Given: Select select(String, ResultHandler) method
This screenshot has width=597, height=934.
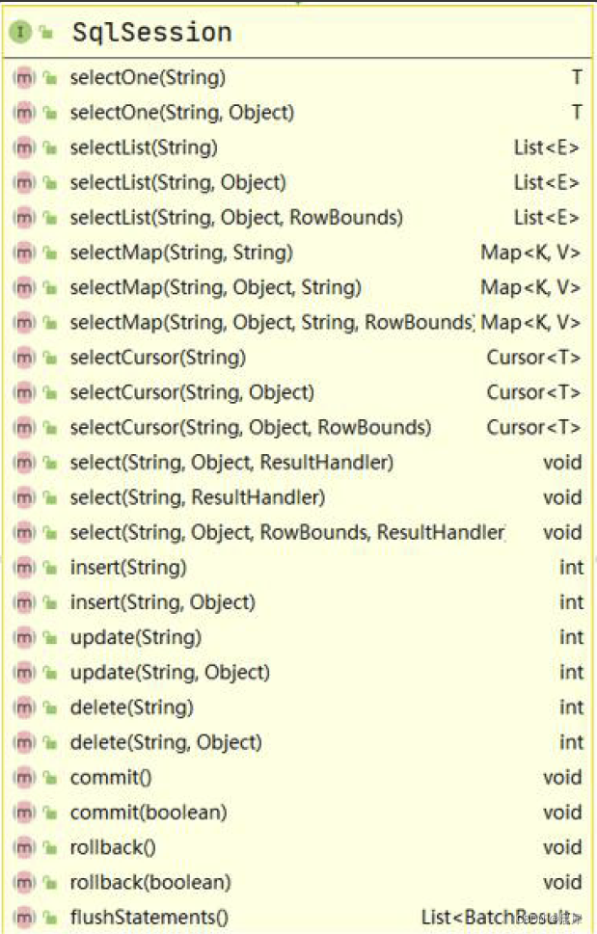Looking at the screenshot, I should point(197,497).
